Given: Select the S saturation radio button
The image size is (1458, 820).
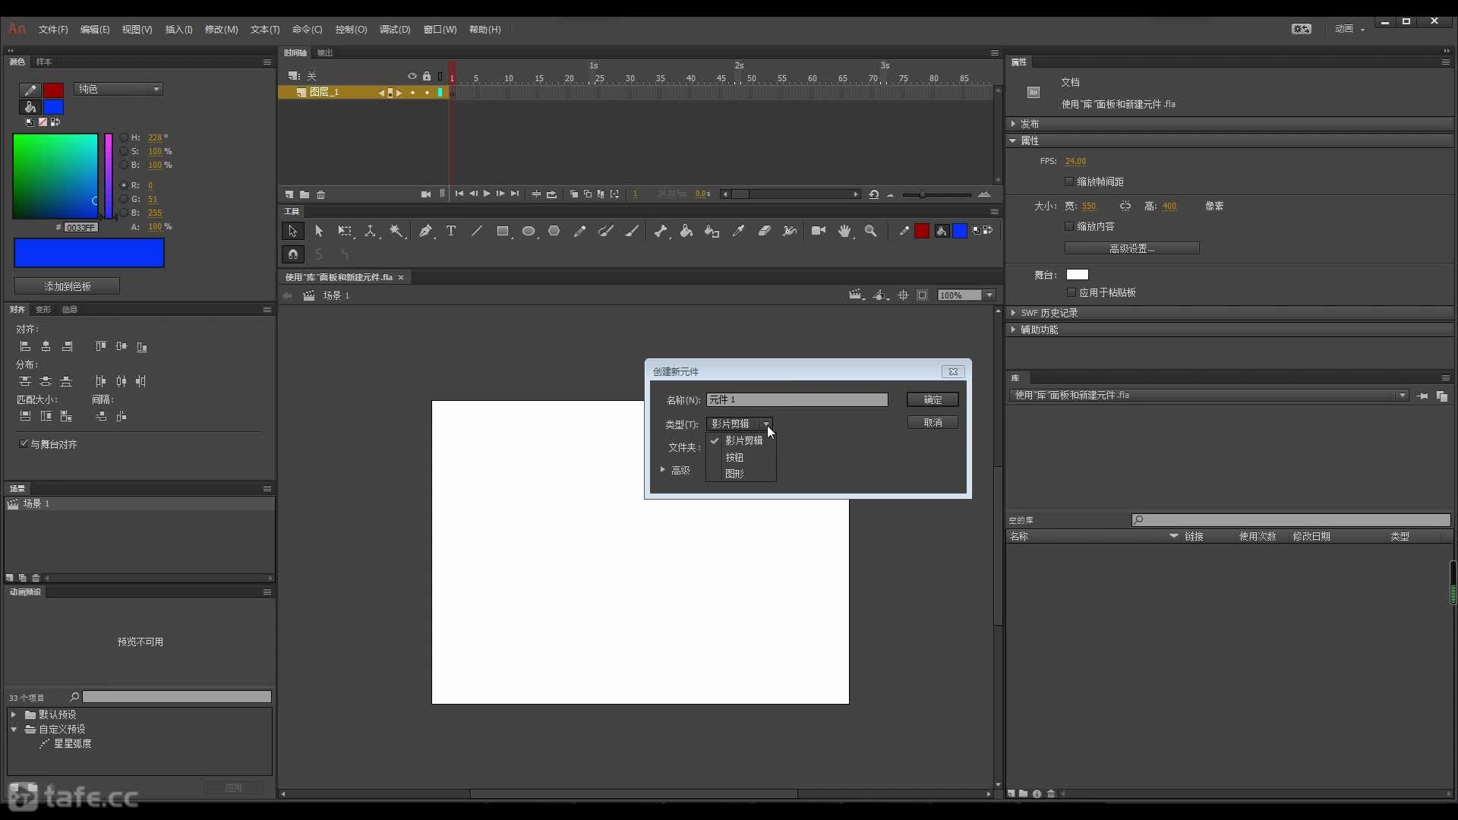Looking at the screenshot, I should (124, 151).
